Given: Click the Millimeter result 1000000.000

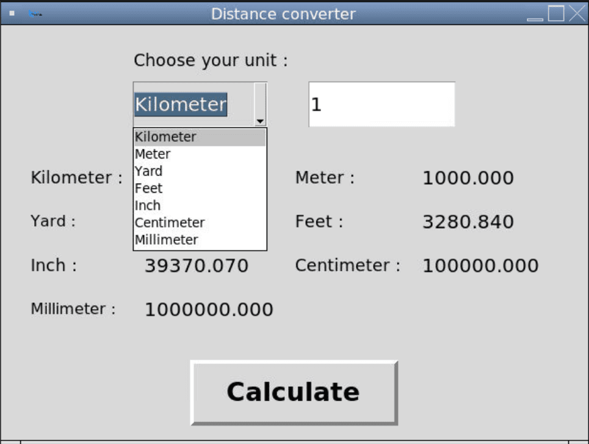Looking at the screenshot, I should [x=209, y=310].
